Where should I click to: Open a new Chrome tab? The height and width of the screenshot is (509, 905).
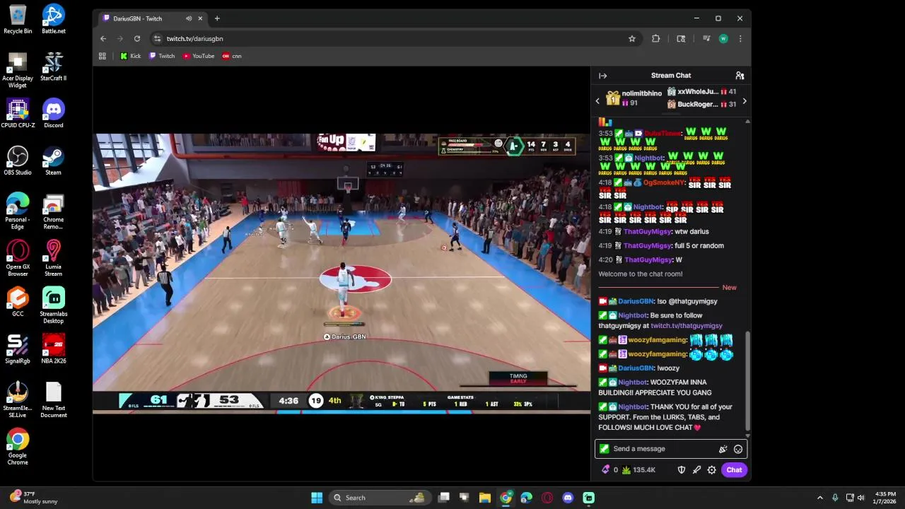(217, 18)
